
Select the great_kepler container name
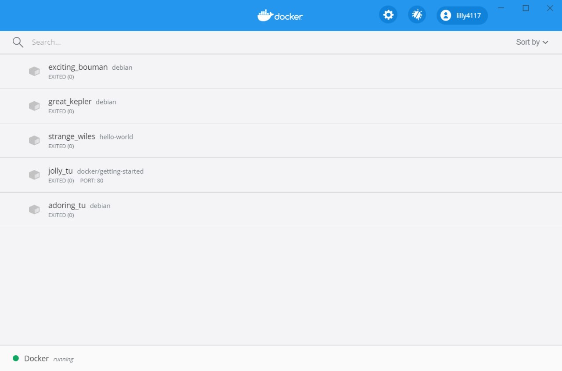[70, 102]
